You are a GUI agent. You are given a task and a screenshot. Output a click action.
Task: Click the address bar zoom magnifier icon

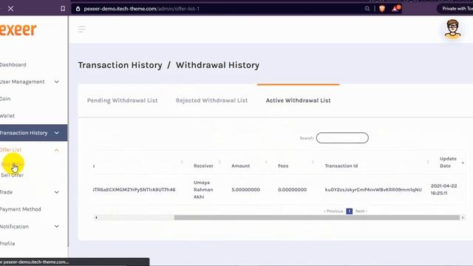367,9
